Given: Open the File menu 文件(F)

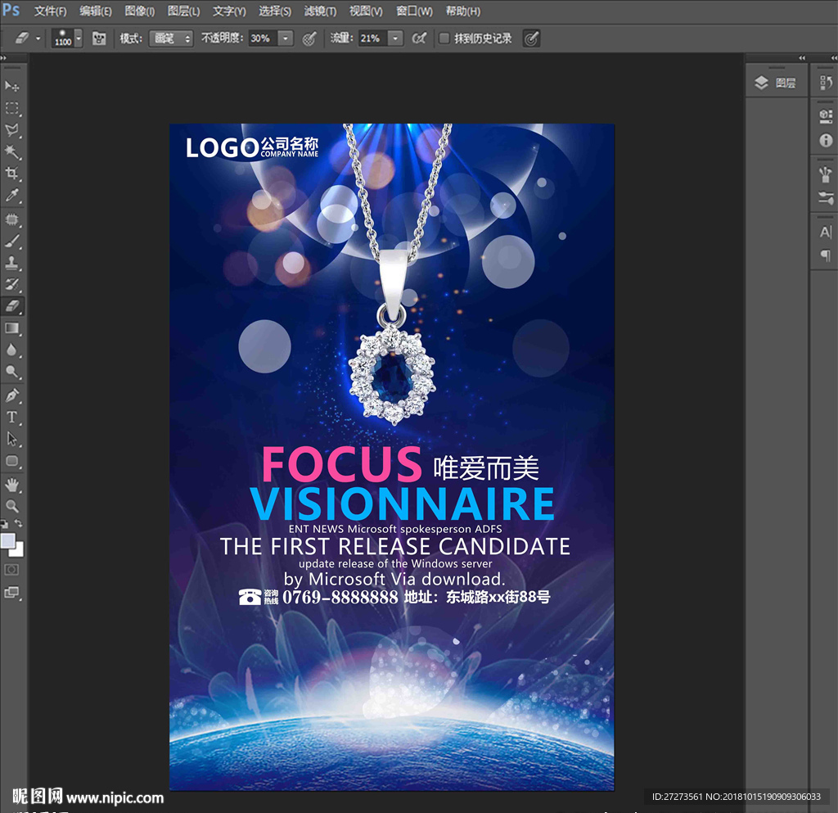Looking at the screenshot, I should [x=50, y=11].
